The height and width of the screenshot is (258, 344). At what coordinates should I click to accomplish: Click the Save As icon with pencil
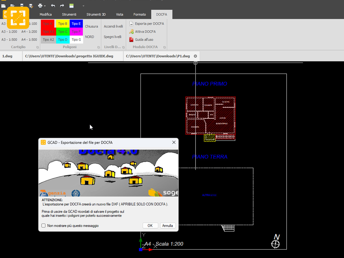click(x=31, y=5)
